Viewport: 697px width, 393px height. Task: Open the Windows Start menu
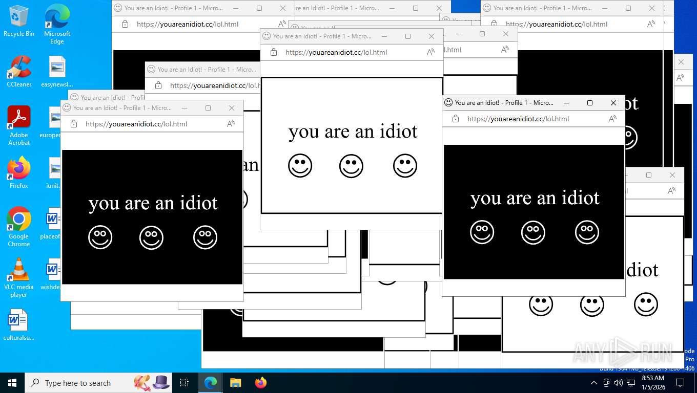pyautogui.click(x=12, y=383)
